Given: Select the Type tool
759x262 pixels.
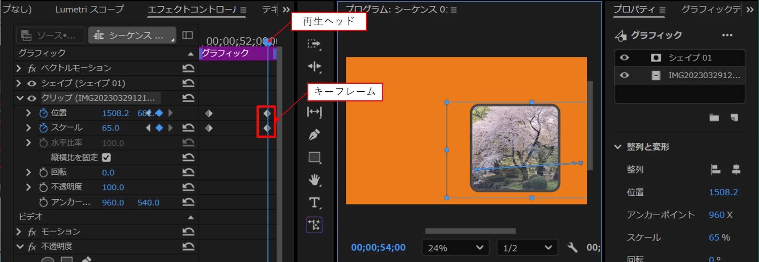Looking at the screenshot, I should coord(314,203).
